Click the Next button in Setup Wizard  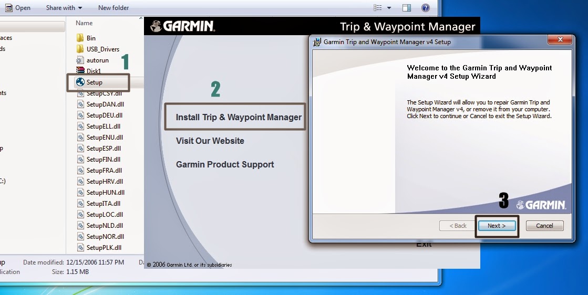[x=497, y=226]
